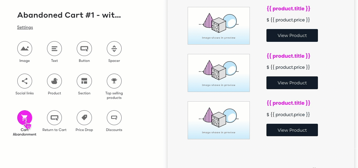358x168 pixels.
Task: Open the Settings link
Action: pyautogui.click(x=25, y=27)
